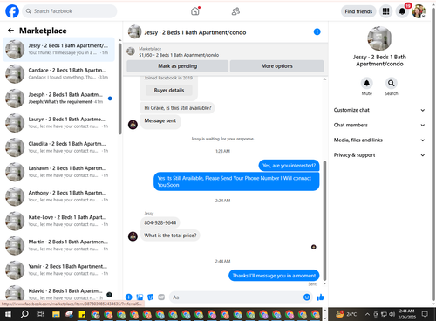Choose a sticker icon in composer
Image resolution: width=436 pixels, height=321 pixels.
click(x=151, y=297)
